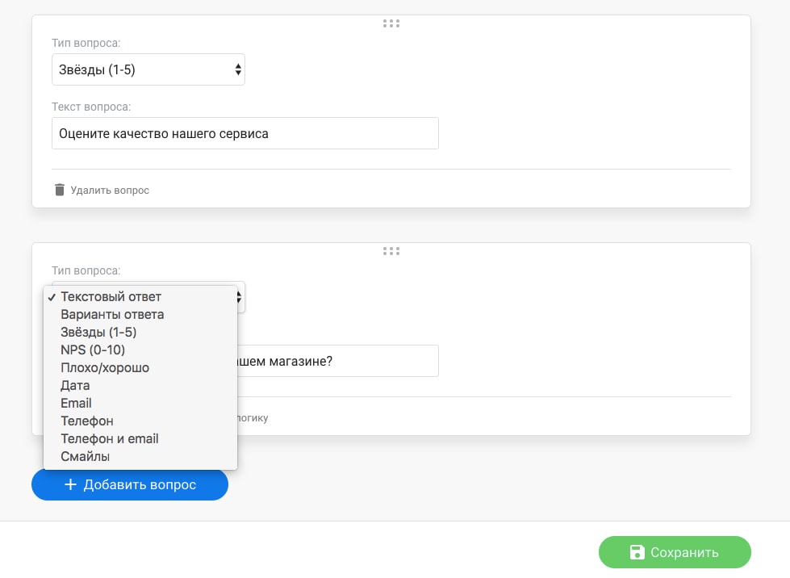
Task: Grab the drag handle of first question card
Action: pyautogui.click(x=391, y=23)
